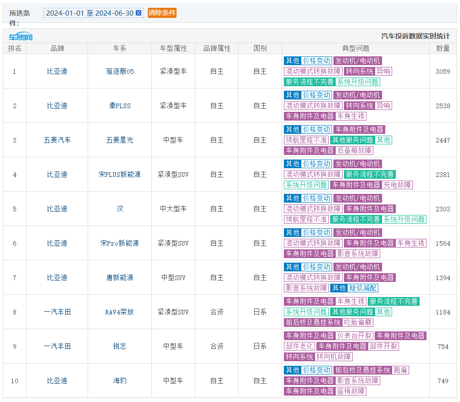
Task: Click 服务流程不完善 tag in 驱逐舰05 row
Action: click(310, 82)
